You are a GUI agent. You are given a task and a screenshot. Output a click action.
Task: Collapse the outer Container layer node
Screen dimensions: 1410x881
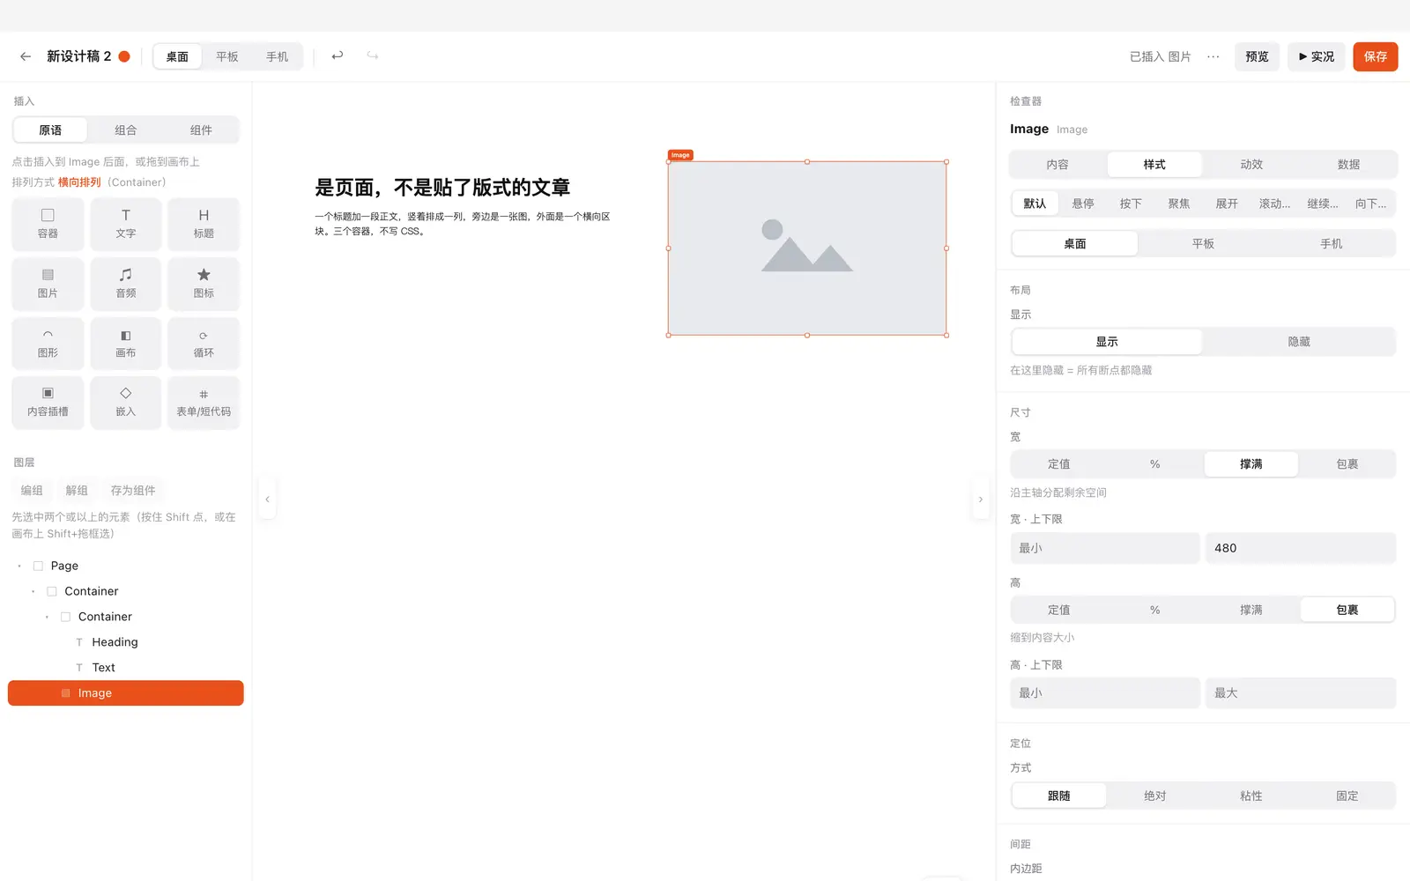33,591
